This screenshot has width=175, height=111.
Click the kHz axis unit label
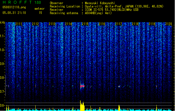(3, 22)
